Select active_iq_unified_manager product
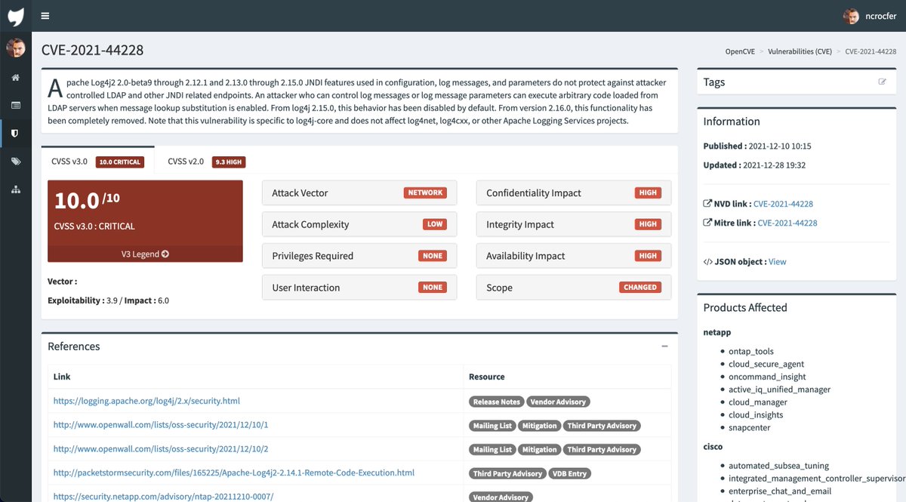906x502 pixels. [x=779, y=390]
